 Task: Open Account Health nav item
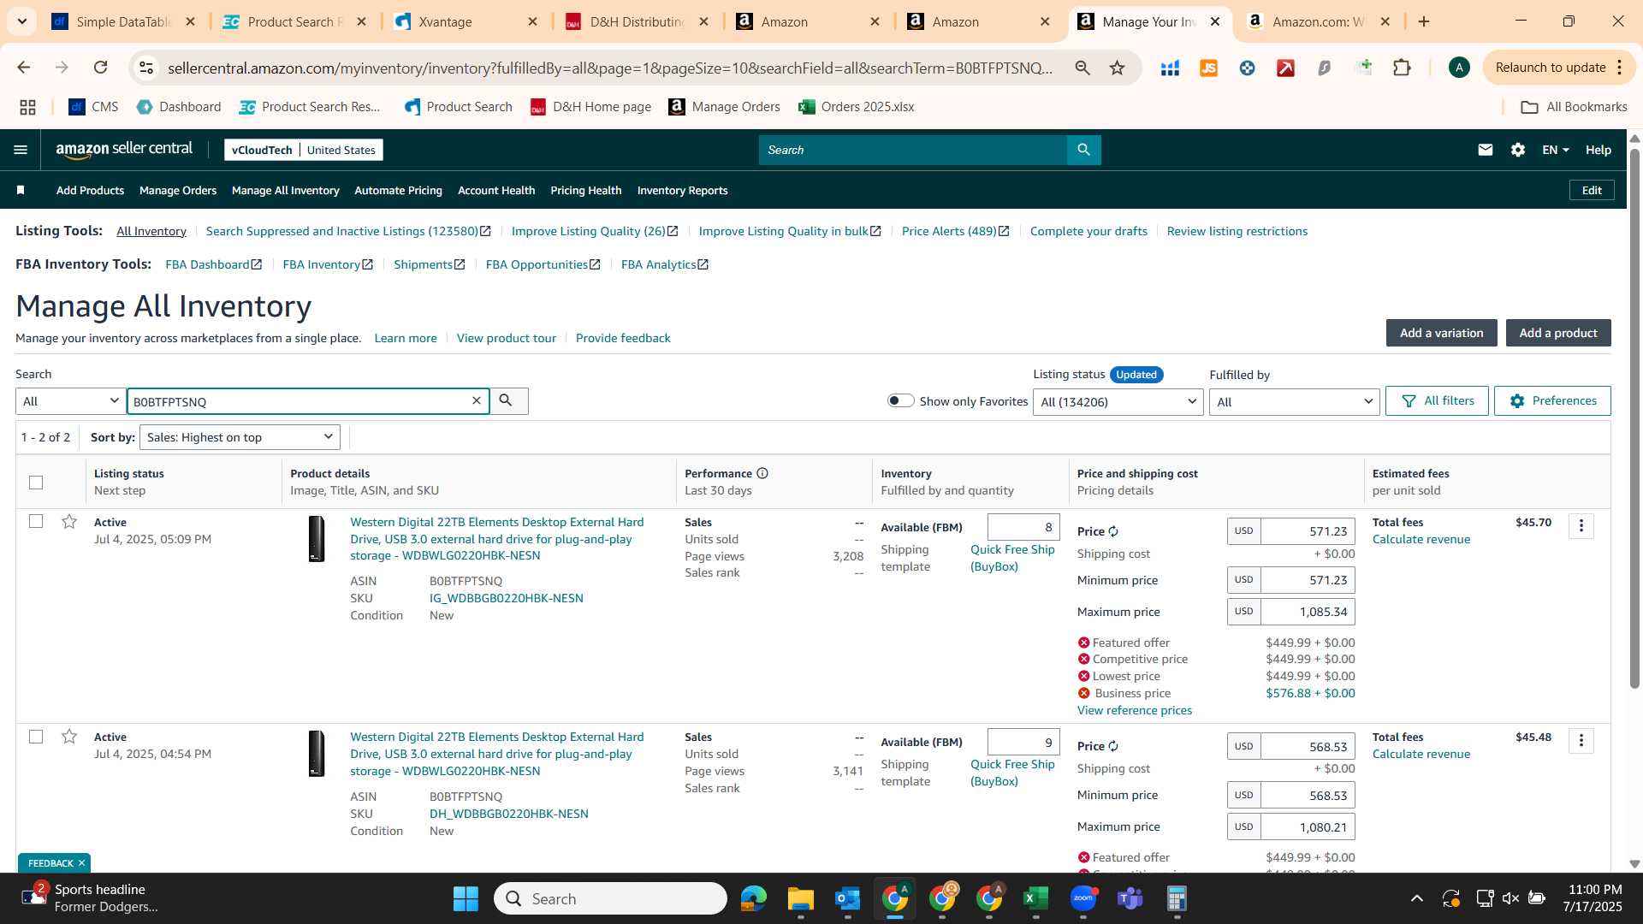pos(496,190)
